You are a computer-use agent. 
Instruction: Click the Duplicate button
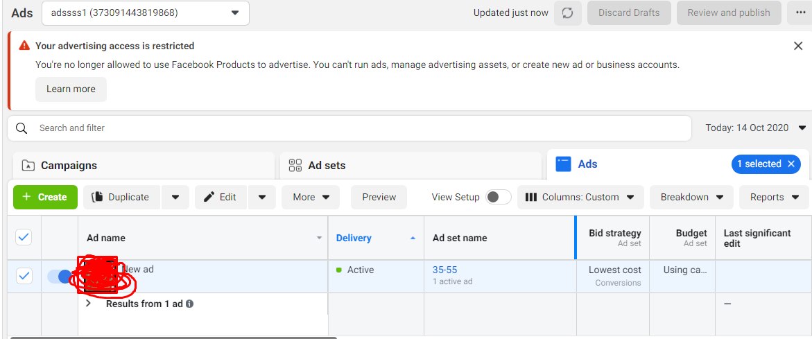point(122,197)
